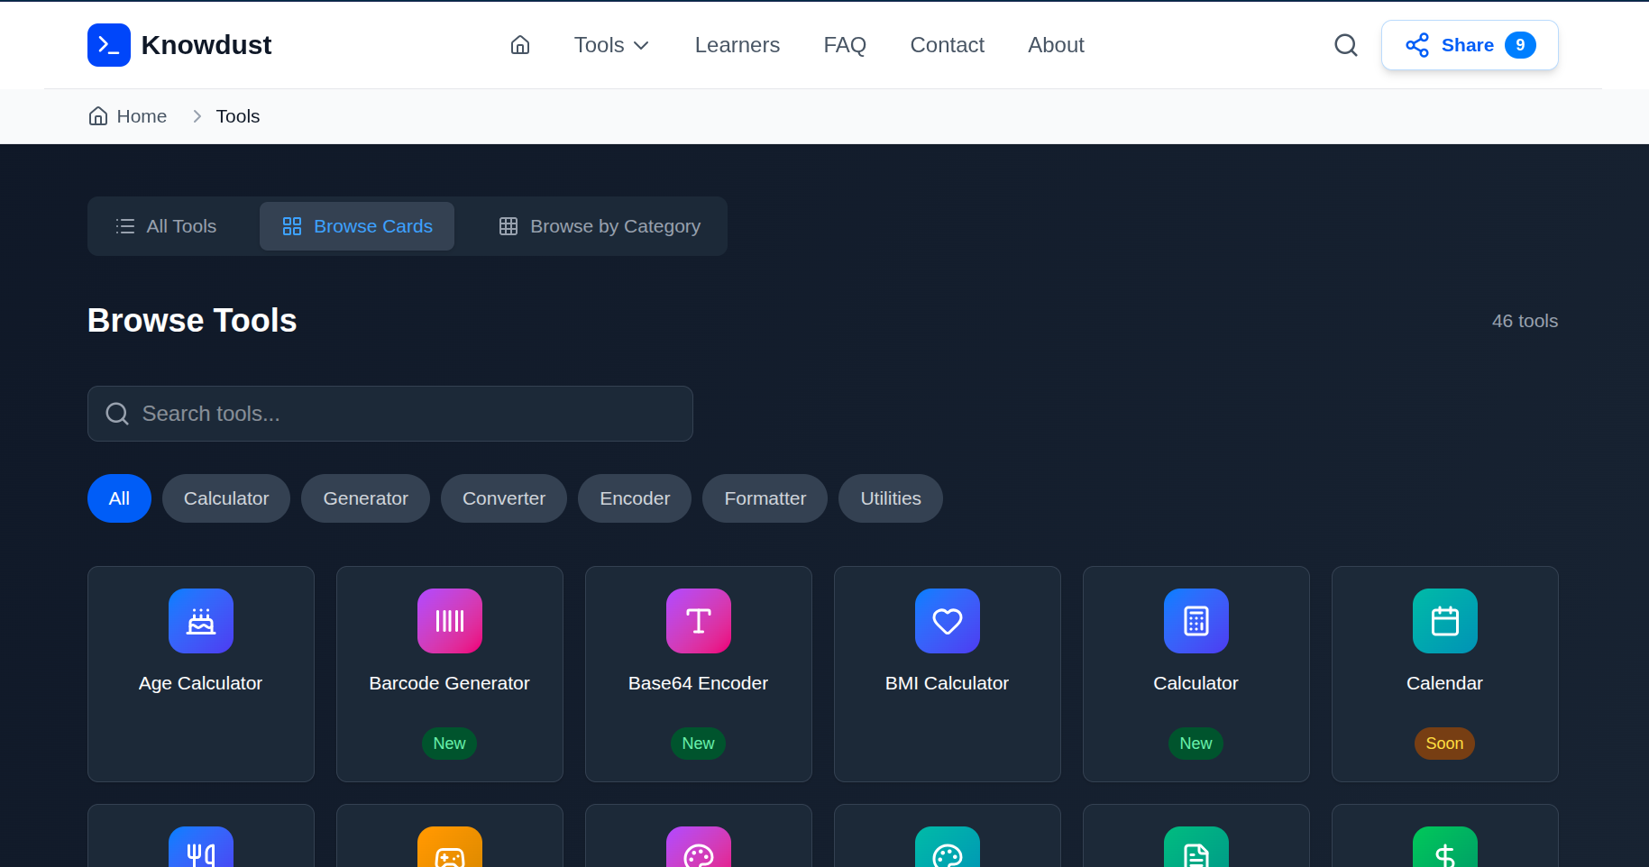Open the Barcode Generator card title

(x=450, y=683)
